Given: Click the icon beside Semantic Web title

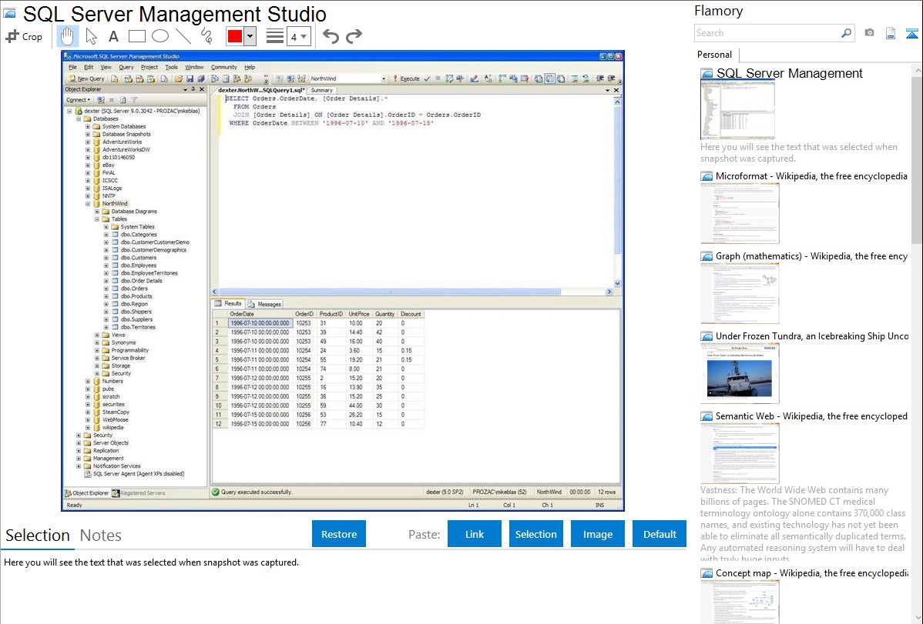Looking at the screenshot, I should [x=707, y=415].
